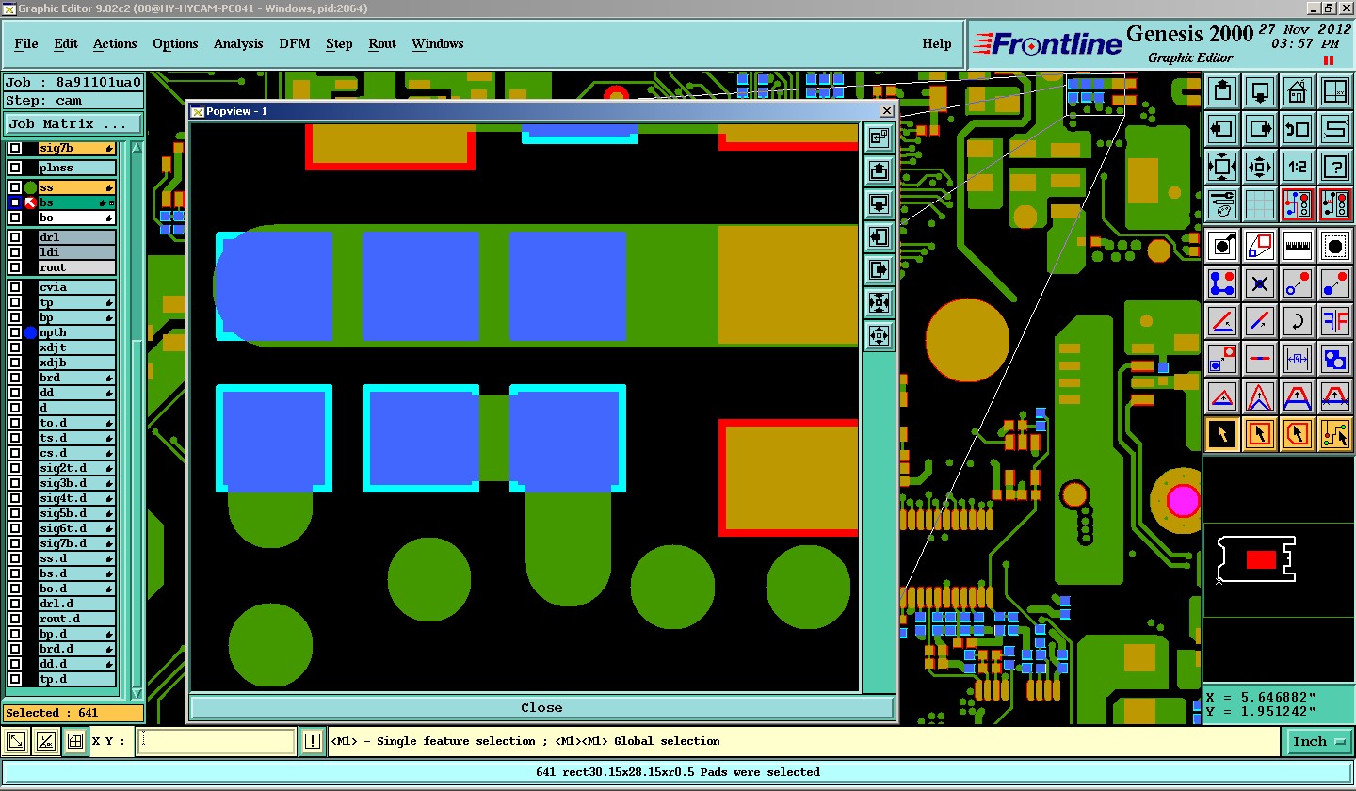Click the zoom in arrows-outward icon

(1222, 167)
